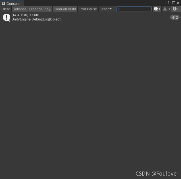Close the Console window
The image size is (181, 179).
(178, 3)
